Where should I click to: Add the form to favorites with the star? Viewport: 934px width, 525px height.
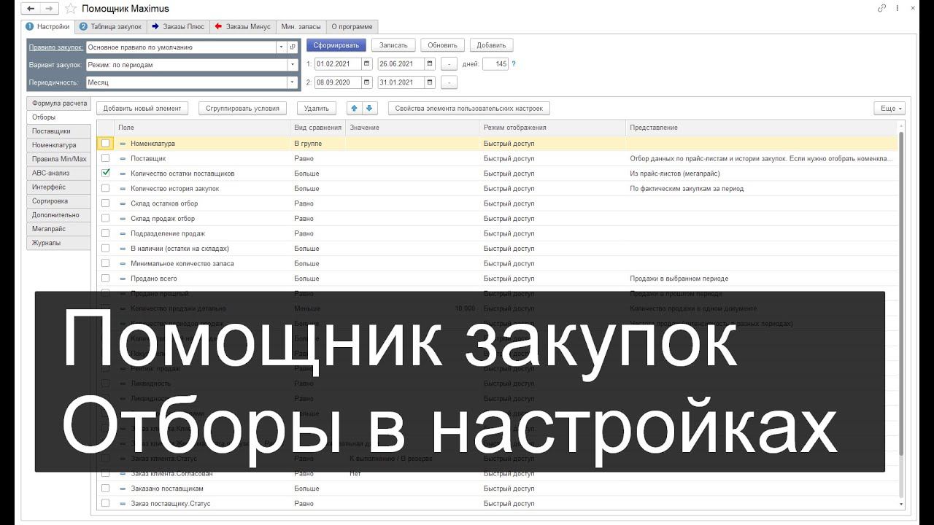coord(71,9)
